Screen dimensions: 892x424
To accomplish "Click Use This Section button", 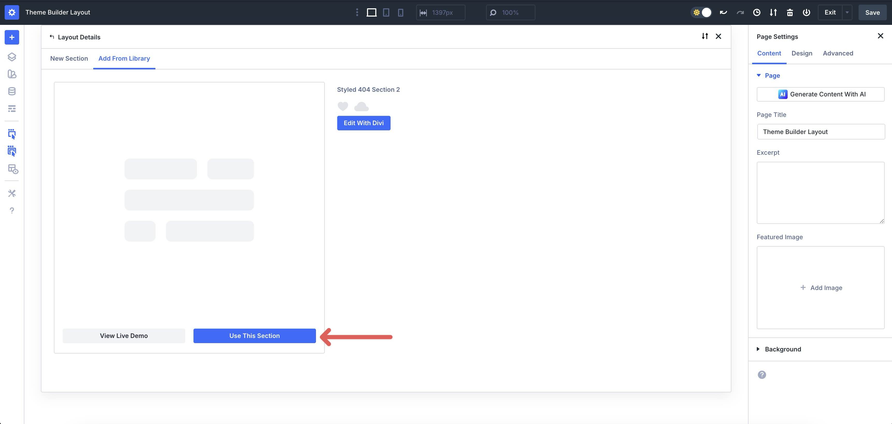I will coord(254,335).
